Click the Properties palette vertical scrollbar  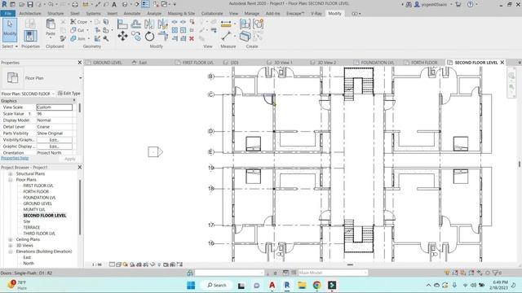[x=80, y=108]
